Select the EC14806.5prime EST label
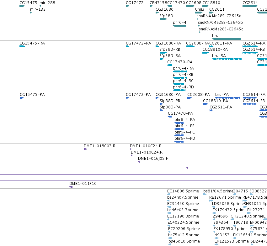 183,191
